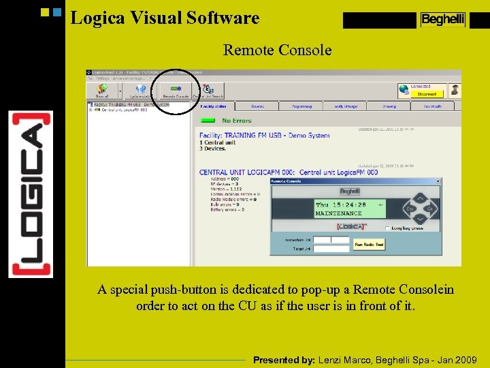Click the Logica logo on the Remote Console
Viewport: 490px width, 368px height.
[x=352, y=226]
